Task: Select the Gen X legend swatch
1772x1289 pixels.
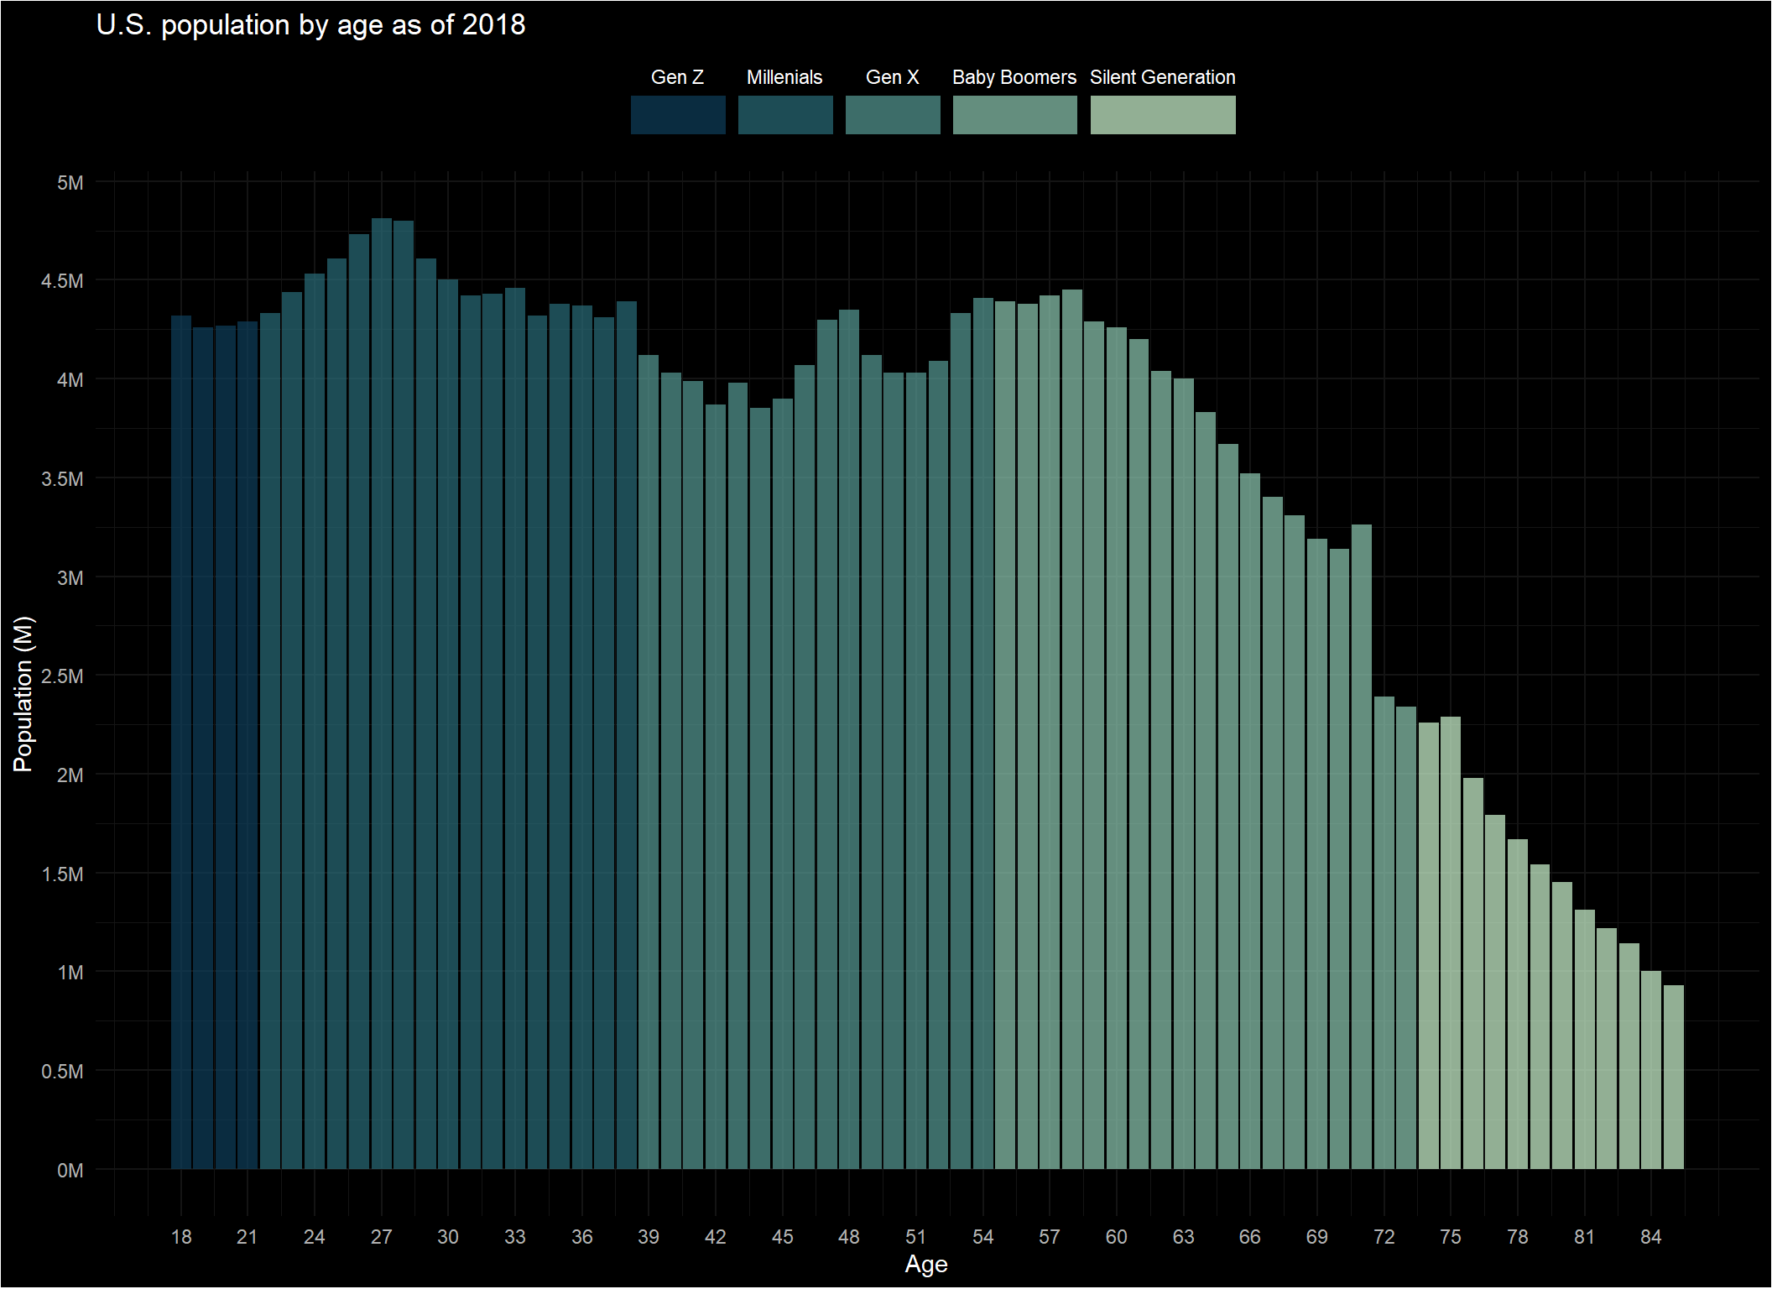Action: click(893, 115)
